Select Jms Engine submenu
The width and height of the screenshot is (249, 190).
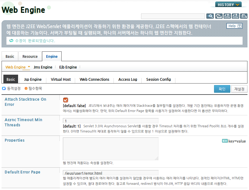[x=43, y=67]
